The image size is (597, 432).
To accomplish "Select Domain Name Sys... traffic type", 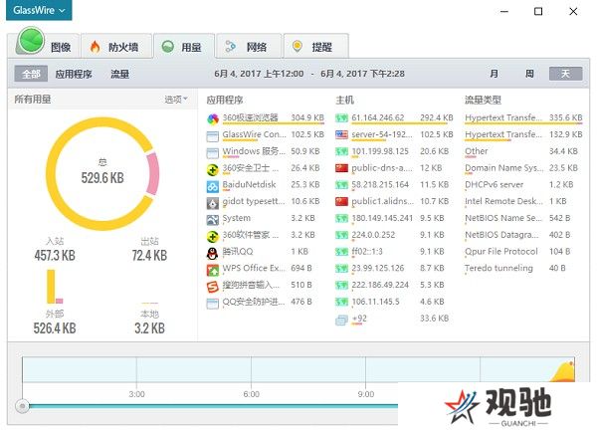I will click(521, 168).
